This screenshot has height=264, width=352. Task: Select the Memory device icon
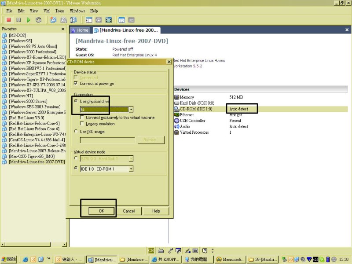point(177,97)
